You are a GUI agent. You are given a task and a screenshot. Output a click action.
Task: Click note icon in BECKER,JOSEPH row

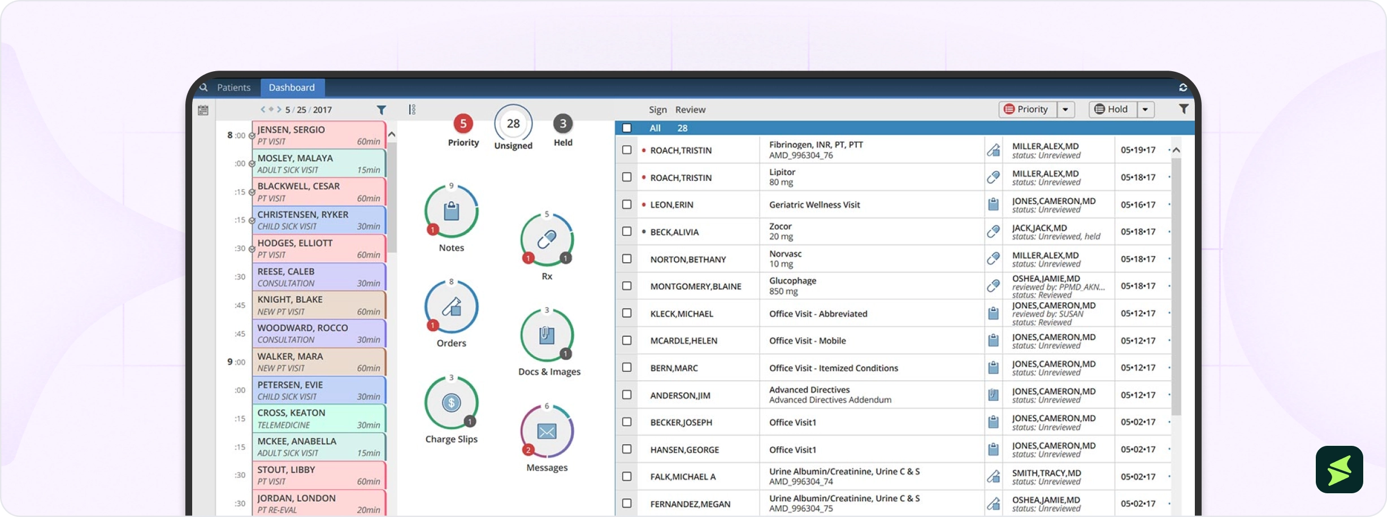tap(993, 422)
